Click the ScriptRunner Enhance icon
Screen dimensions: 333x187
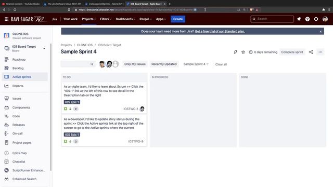[x=7, y=170]
